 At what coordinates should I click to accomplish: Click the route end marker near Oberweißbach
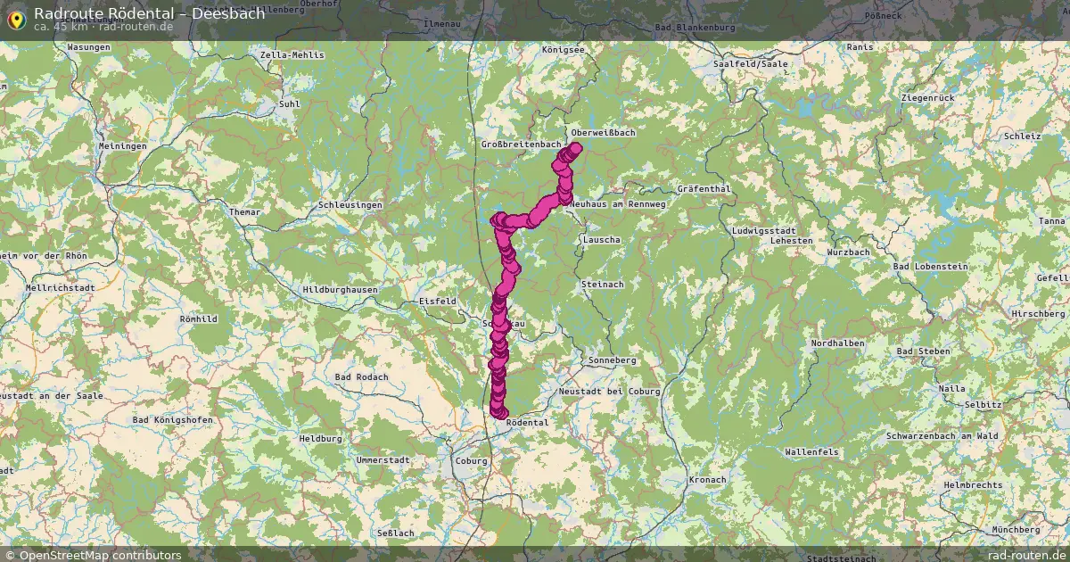point(575,149)
